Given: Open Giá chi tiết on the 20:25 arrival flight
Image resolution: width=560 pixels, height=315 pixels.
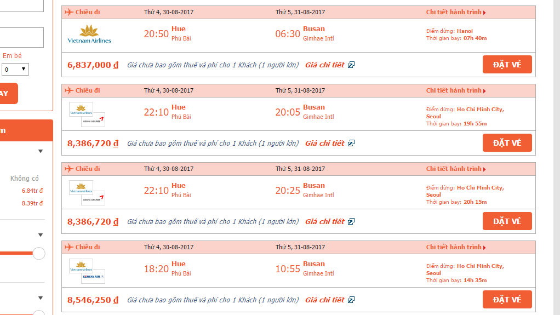Looking at the screenshot, I should [x=324, y=221].
